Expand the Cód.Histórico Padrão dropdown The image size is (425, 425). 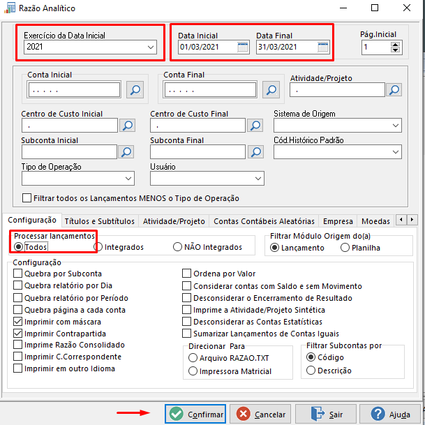click(x=396, y=152)
